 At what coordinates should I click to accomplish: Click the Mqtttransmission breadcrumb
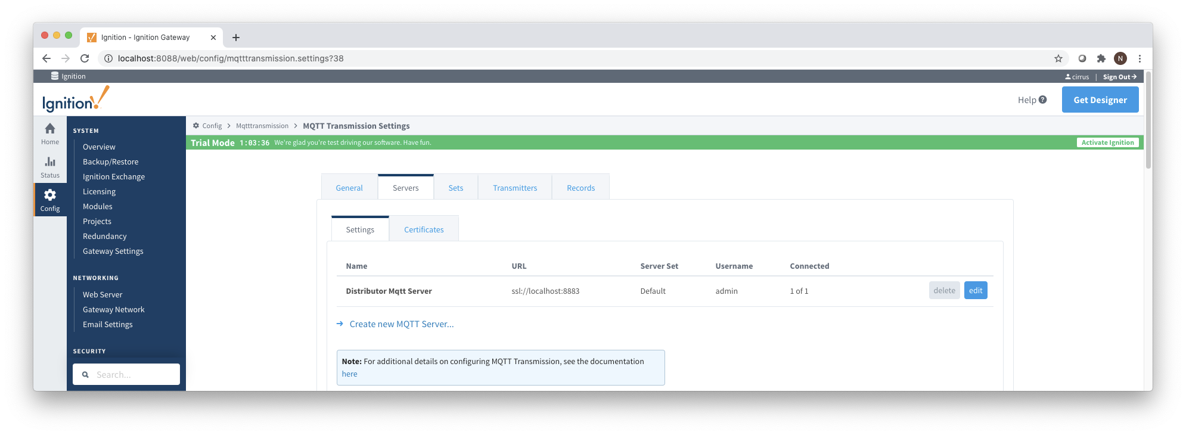pos(262,126)
